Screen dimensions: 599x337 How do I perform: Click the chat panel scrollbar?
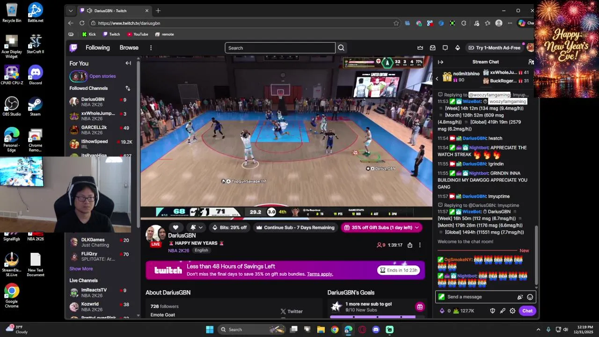537,255
